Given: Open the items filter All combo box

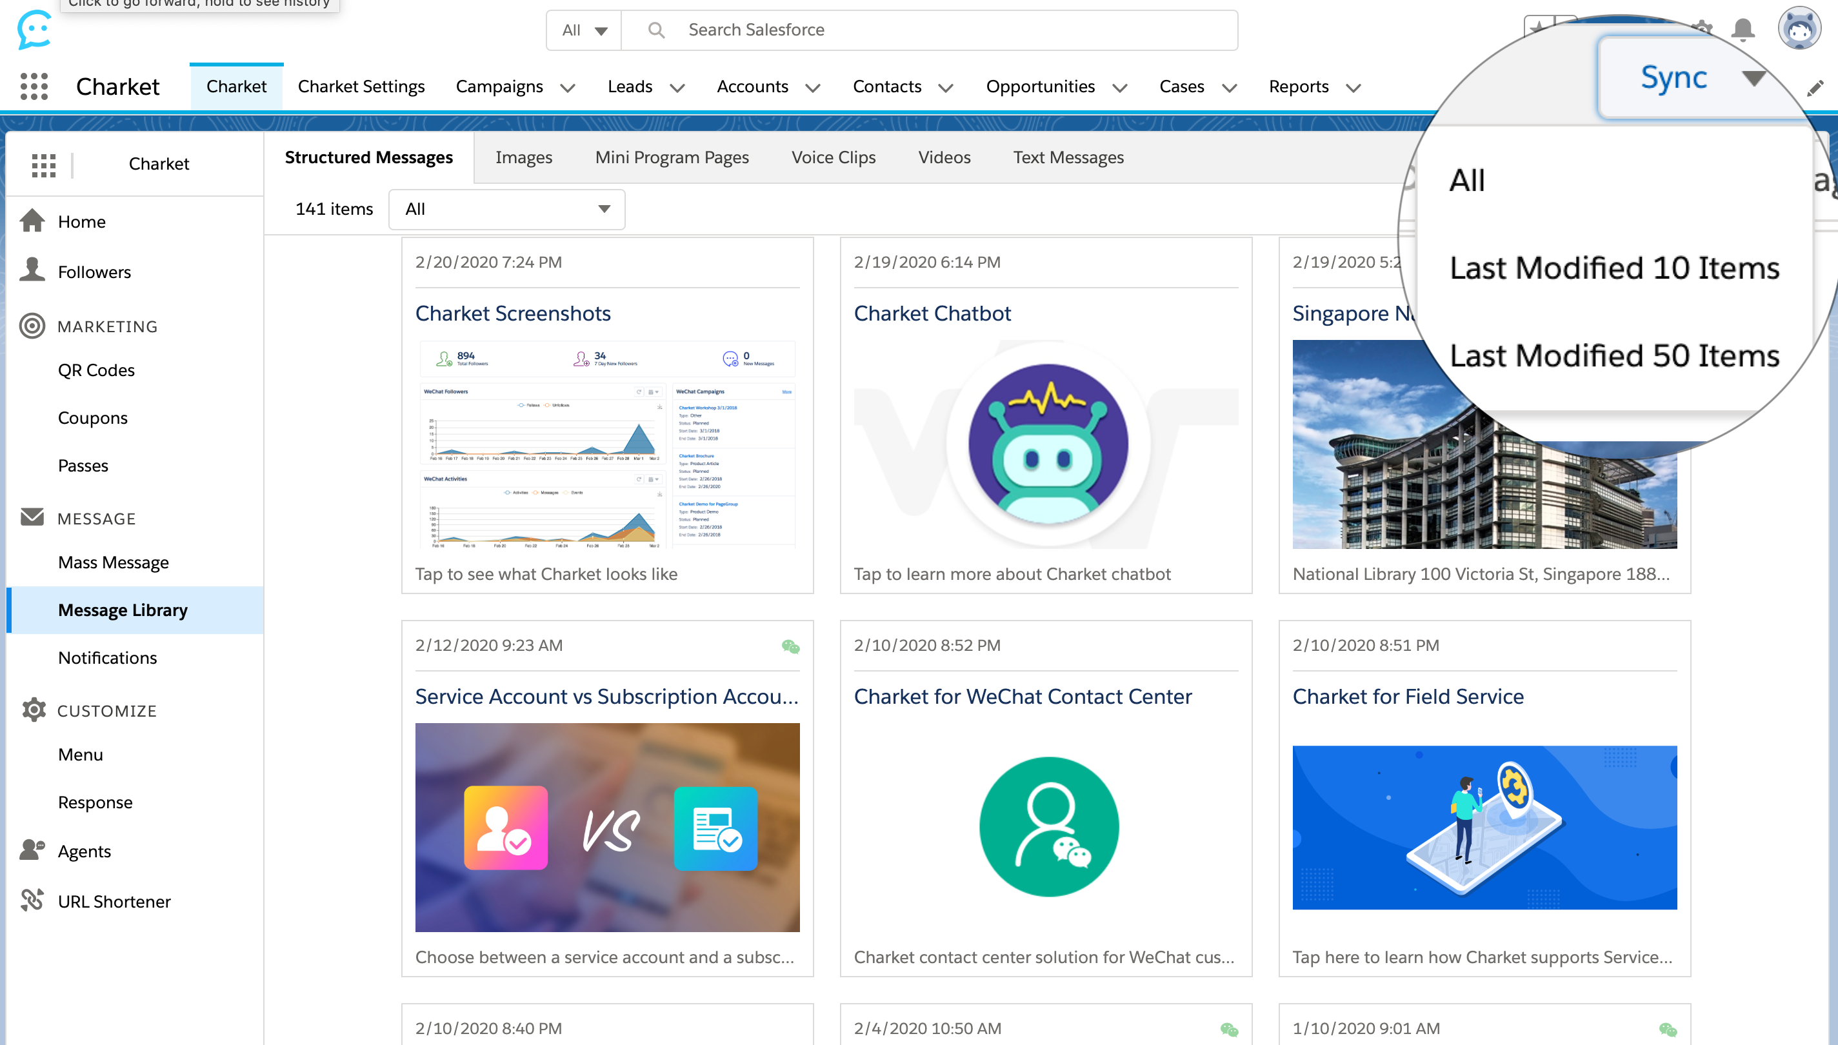Looking at the screenshot, I should click(x=506, y=210).
